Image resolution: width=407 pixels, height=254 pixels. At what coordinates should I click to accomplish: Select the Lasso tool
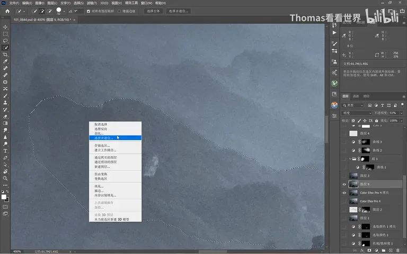point(5,41)
